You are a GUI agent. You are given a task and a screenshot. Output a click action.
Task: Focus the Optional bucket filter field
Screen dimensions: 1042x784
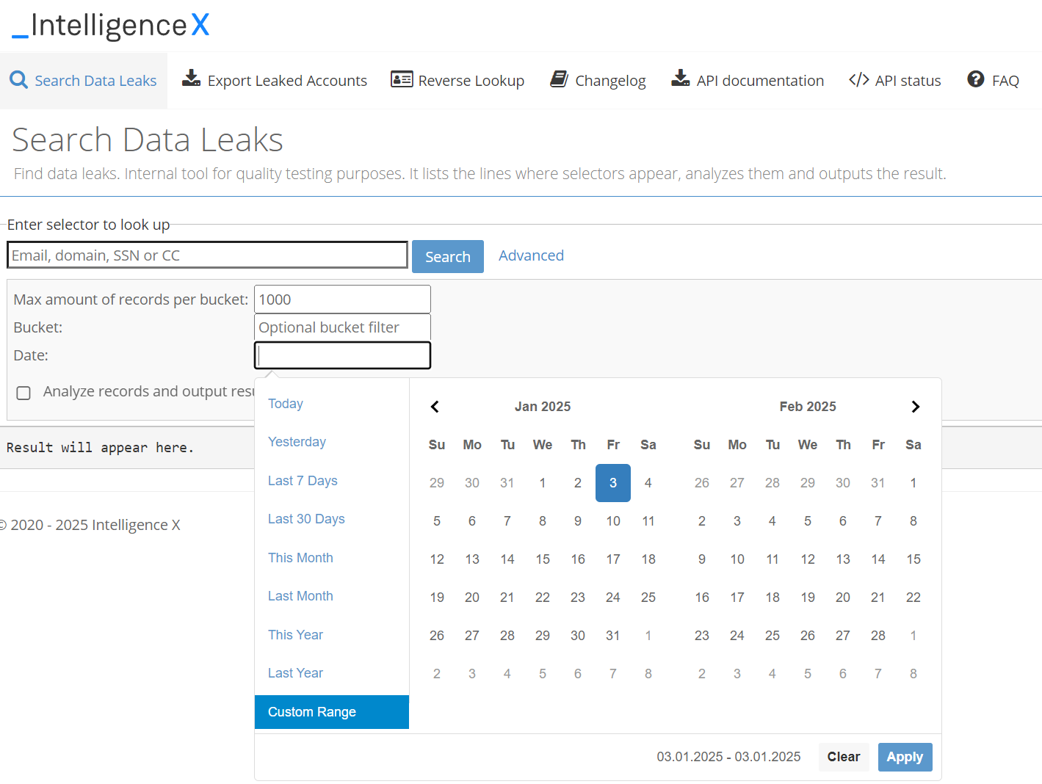coord(342,327)
